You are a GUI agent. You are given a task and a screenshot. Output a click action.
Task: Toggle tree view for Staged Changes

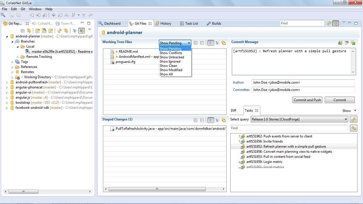[x=217, y=120]
